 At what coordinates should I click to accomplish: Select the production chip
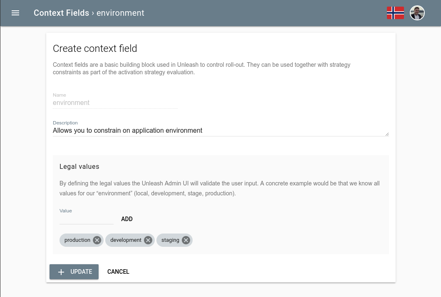(77, 240)
